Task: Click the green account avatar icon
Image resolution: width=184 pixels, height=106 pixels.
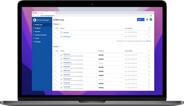Action: click(x=151, y=19)
